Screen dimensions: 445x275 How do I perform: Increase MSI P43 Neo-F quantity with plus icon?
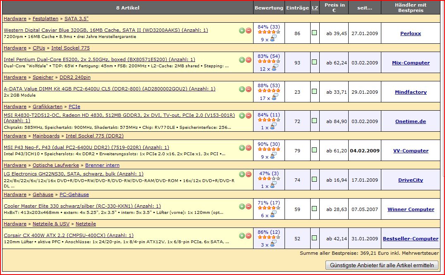pyautogui.click(x=242, y=148)
